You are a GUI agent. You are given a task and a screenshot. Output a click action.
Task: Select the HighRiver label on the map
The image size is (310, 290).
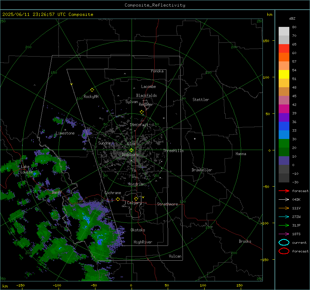tap(143, 242)
